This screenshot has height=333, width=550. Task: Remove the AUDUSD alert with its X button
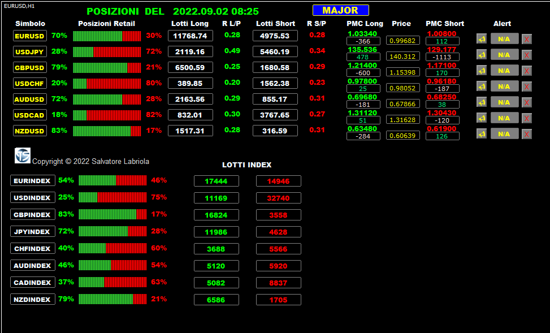coord(526,102)
